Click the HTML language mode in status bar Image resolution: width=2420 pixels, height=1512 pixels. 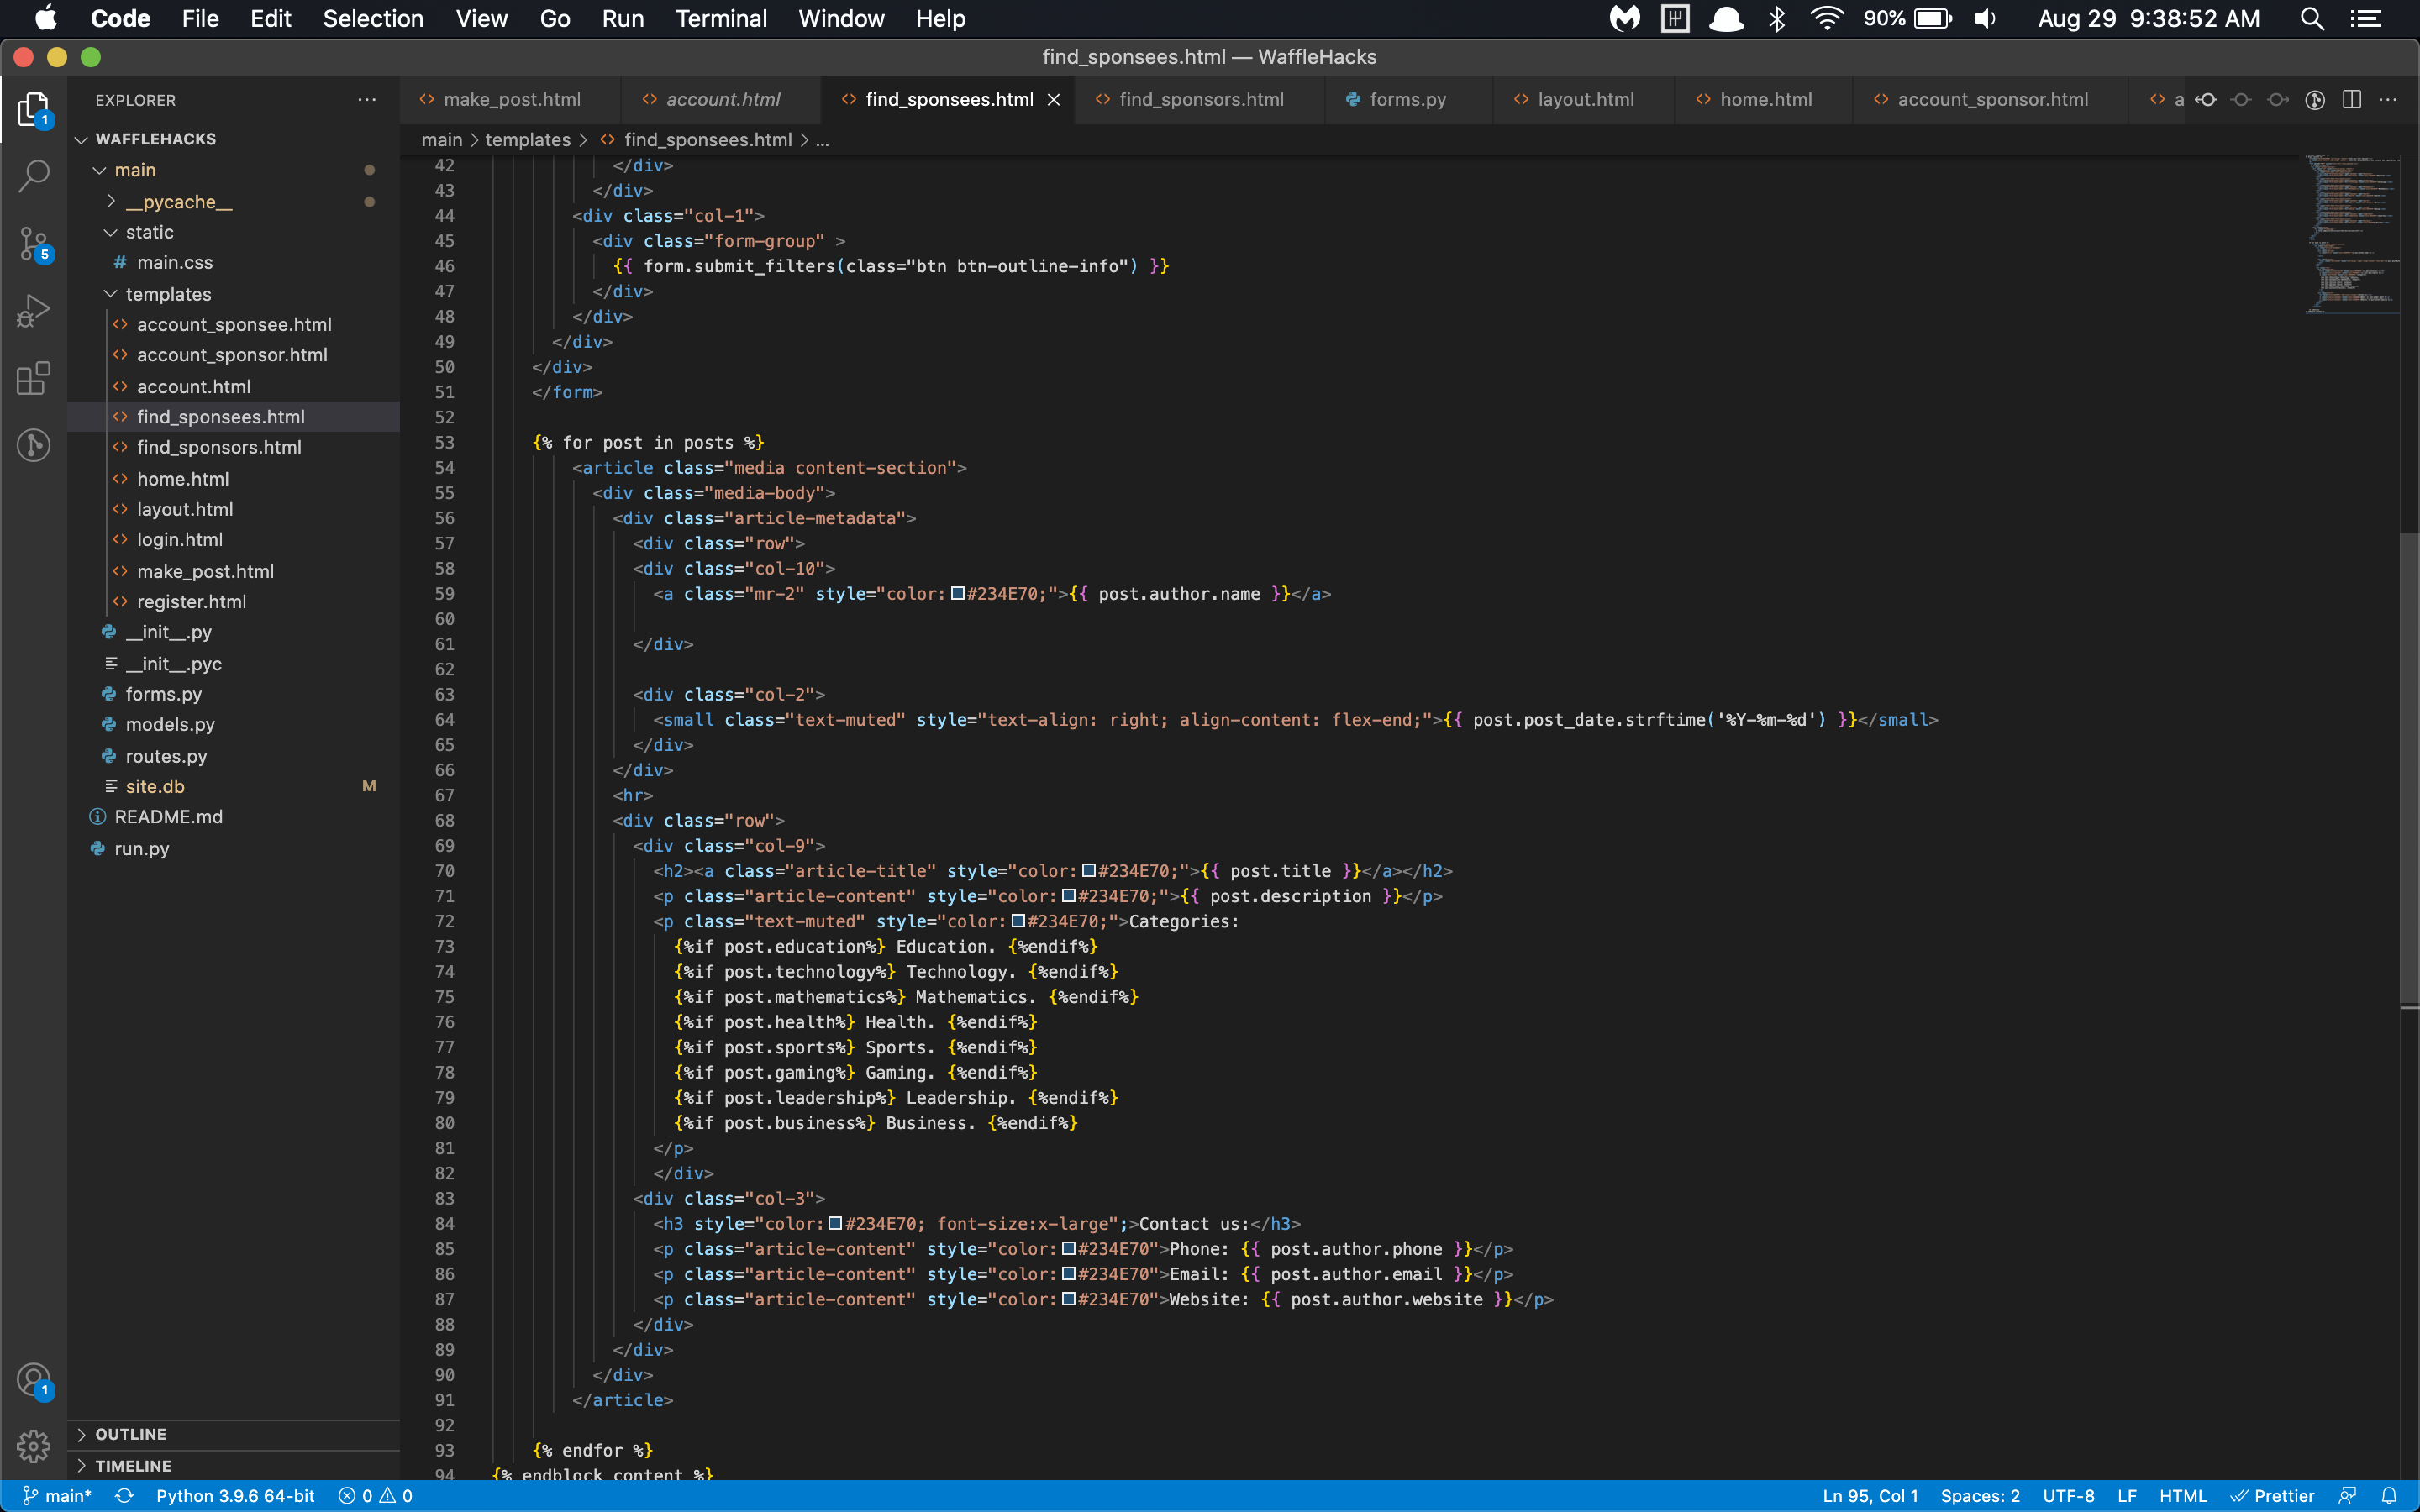(x=2181, y=1496)
